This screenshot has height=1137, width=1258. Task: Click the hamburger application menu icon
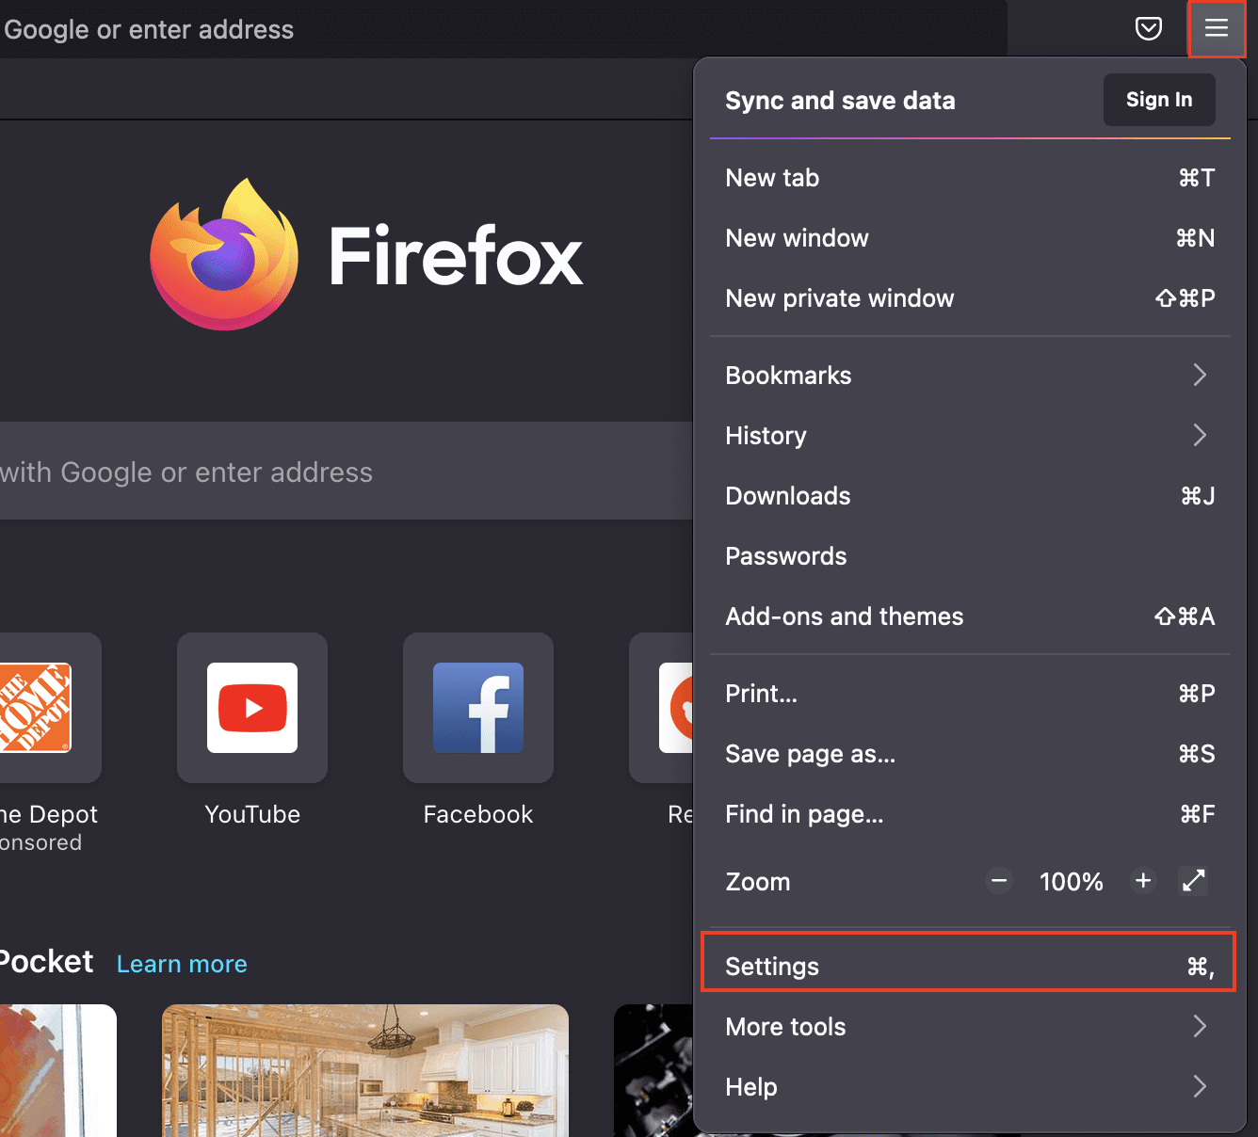(x=1216, y=28)
